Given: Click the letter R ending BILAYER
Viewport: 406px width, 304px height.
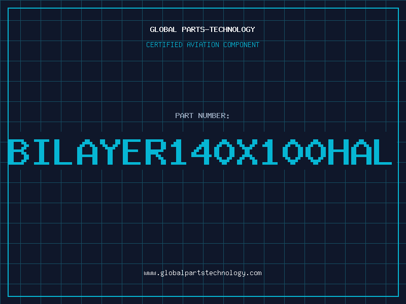Looking at the screenshot, I should point(156,152).
